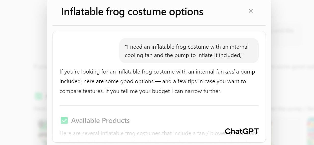Click the quoted user message bubble
This screenshot has width=314, height=145.
tap(189, 51)
